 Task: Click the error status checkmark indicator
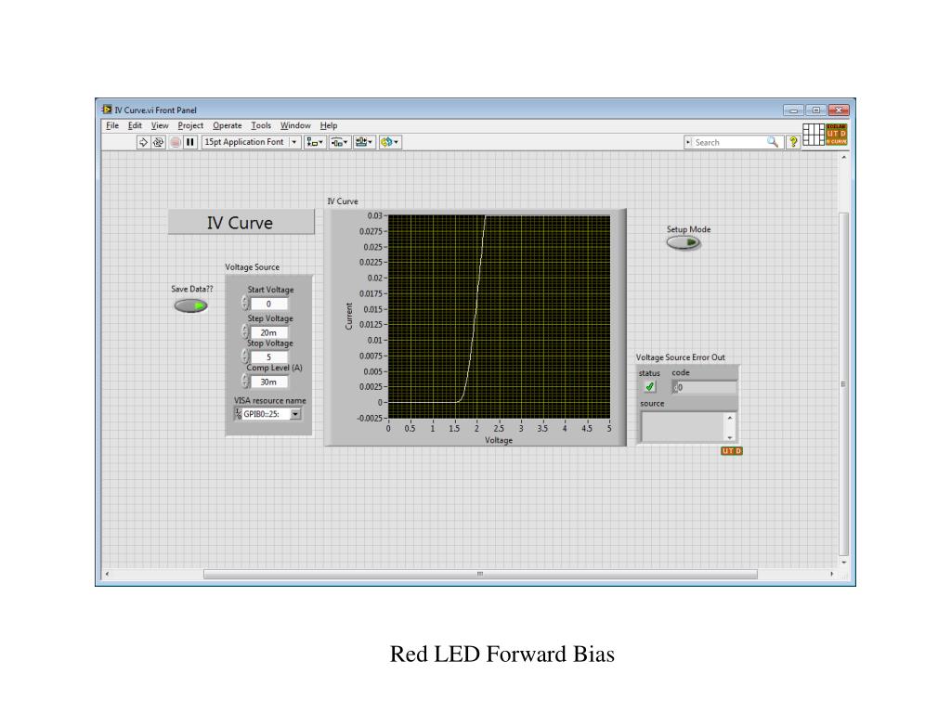coord(649,386)
